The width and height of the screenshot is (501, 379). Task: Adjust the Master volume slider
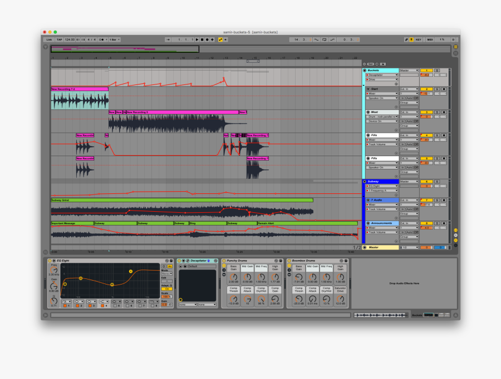(x=426, y=247)
